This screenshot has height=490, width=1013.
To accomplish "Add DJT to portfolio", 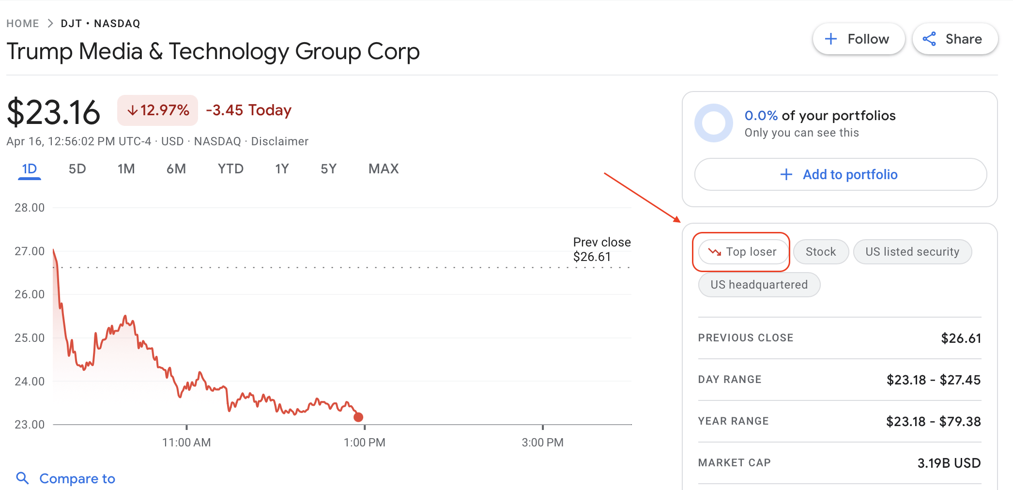I will [841, 174].
